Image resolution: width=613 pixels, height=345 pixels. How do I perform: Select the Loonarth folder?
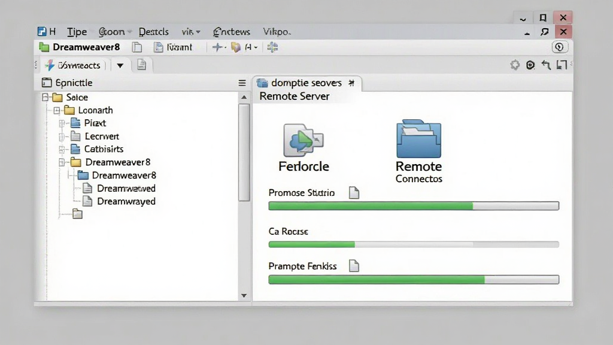pos(89,110)
